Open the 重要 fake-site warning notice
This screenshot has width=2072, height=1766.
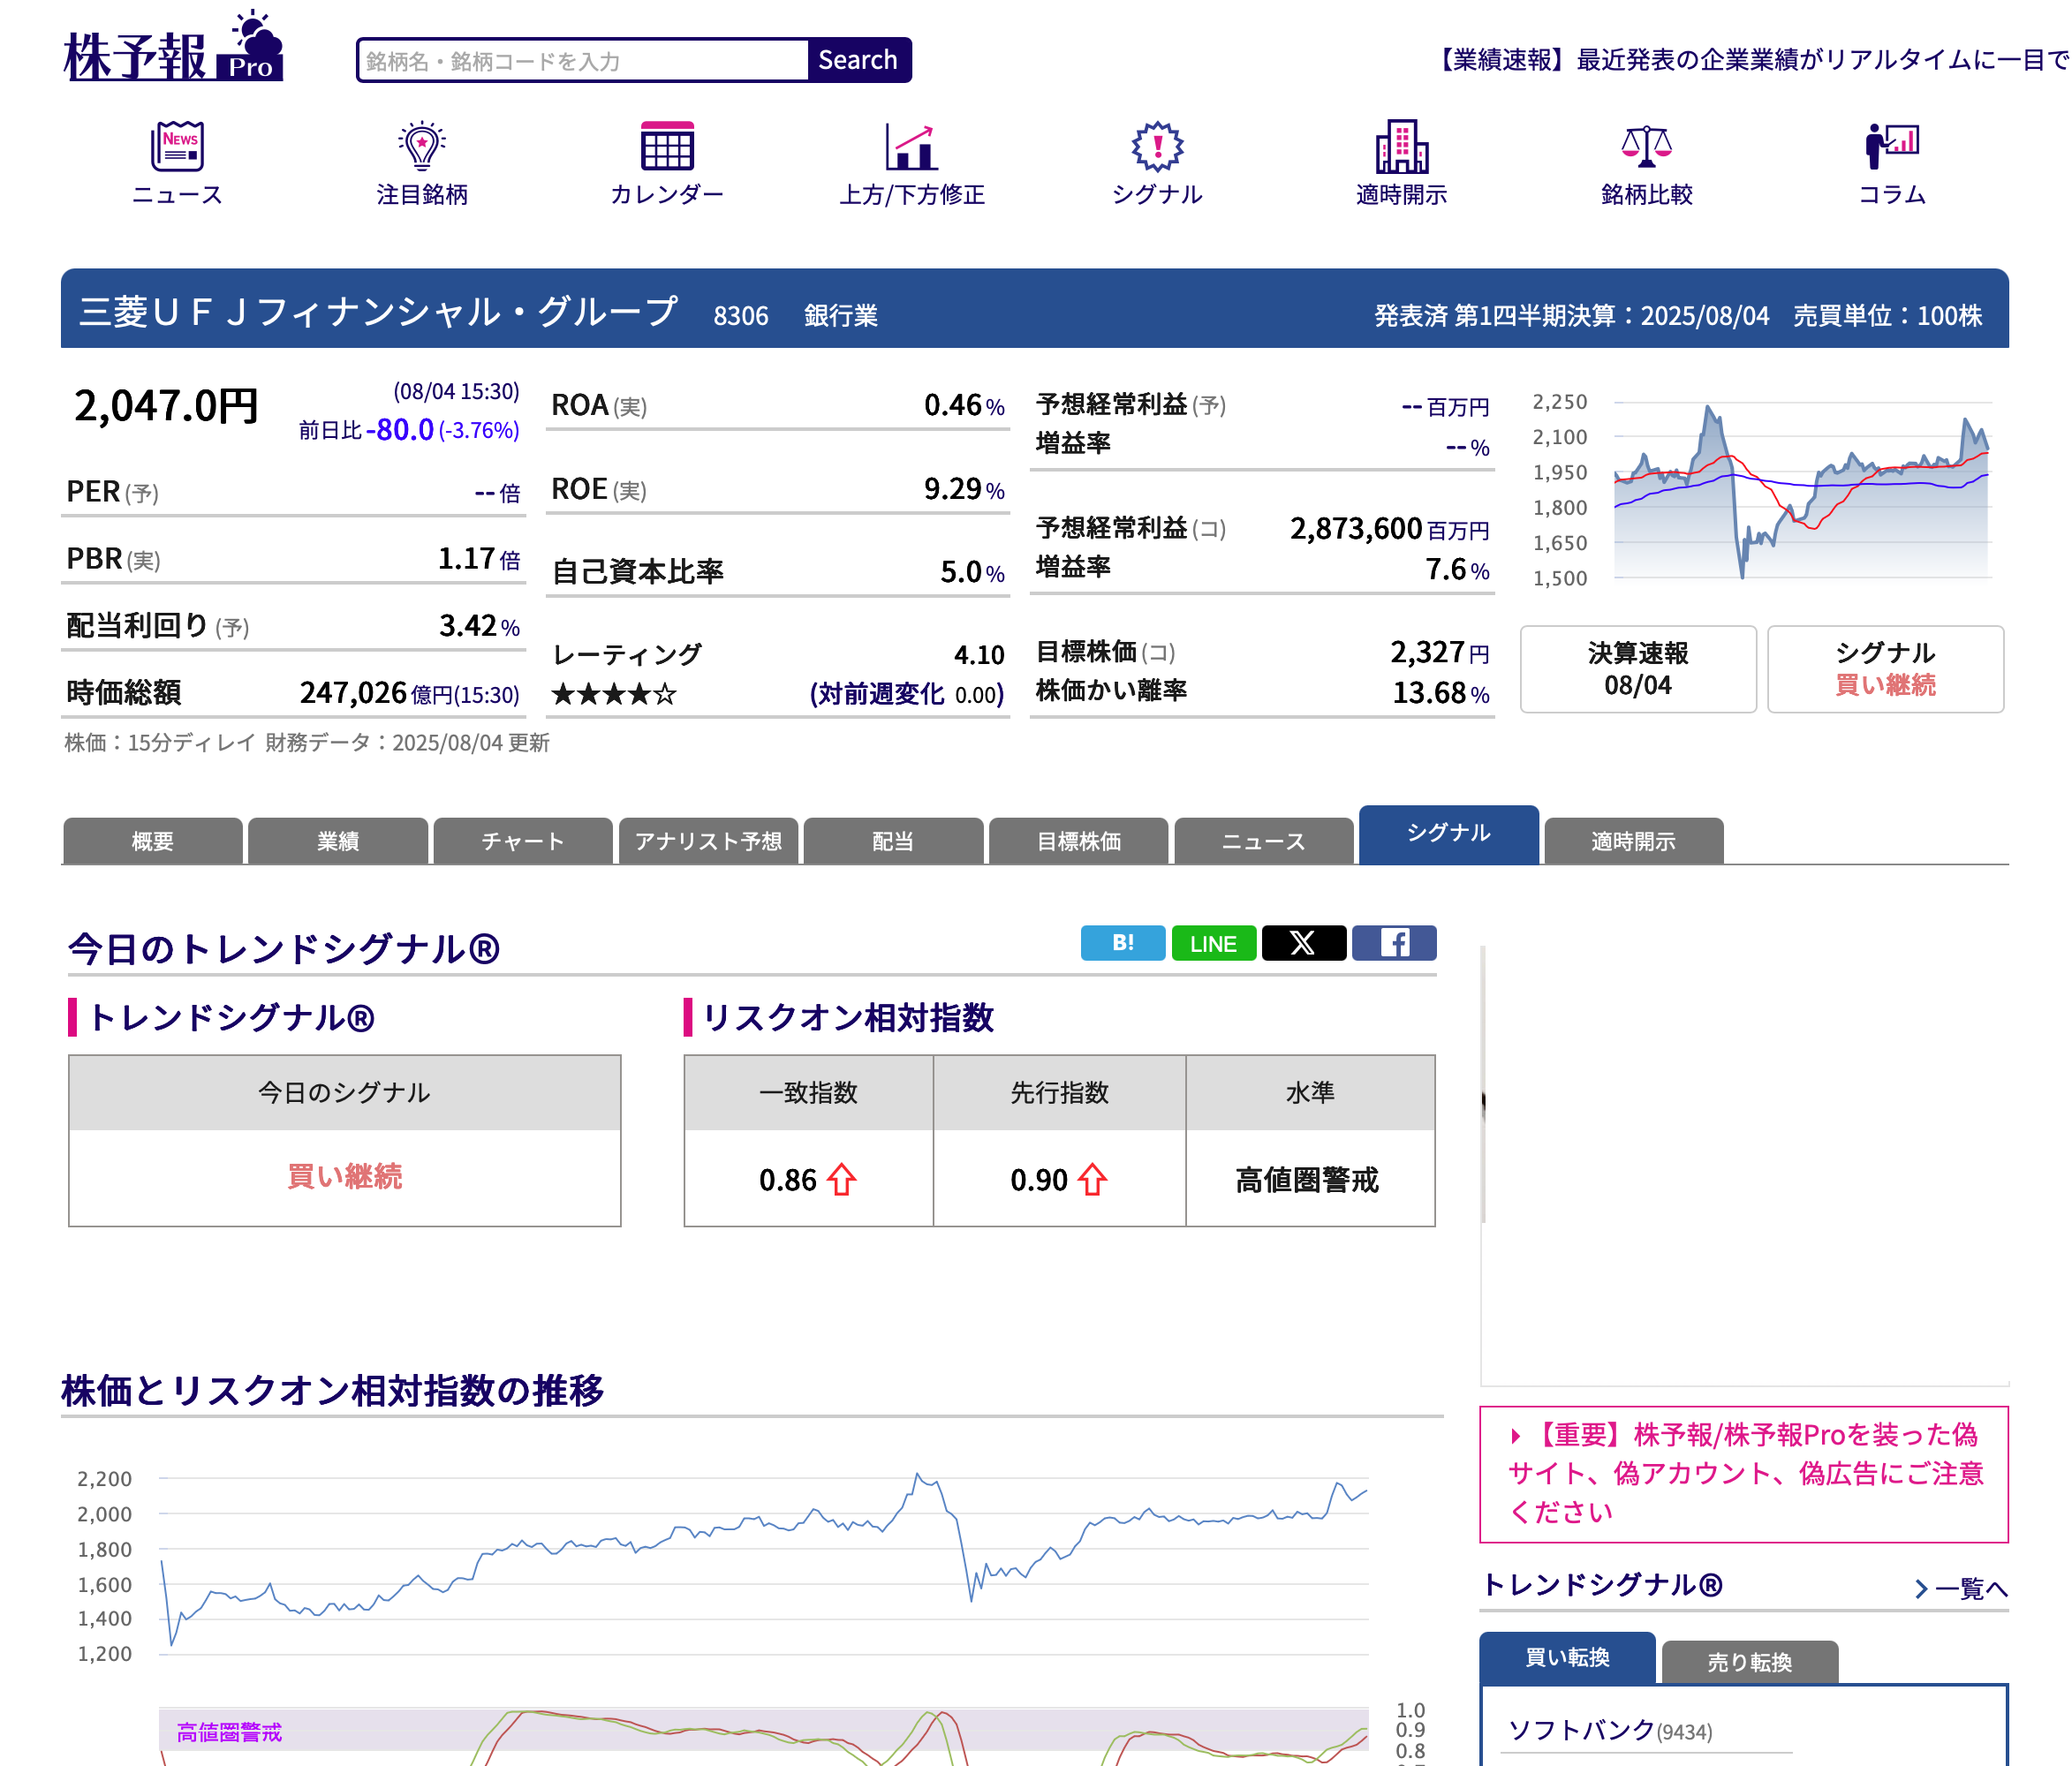pyautogui.click(x=1744, y=1474)
